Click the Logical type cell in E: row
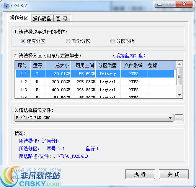The width and height of the screenshot is (196, 188). (x=108, y=90)
